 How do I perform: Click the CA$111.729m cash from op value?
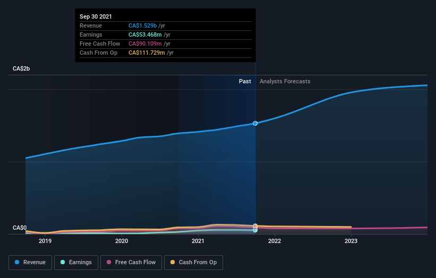tap(147, 53)
